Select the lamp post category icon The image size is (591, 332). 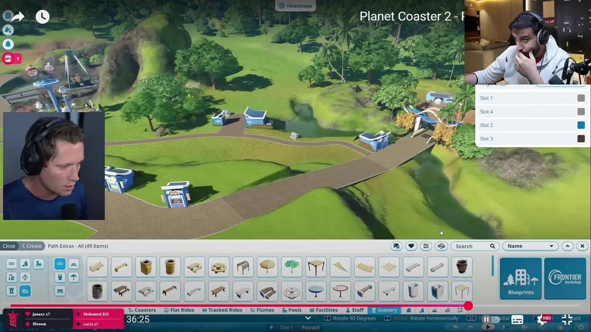[x=12, y=277]
